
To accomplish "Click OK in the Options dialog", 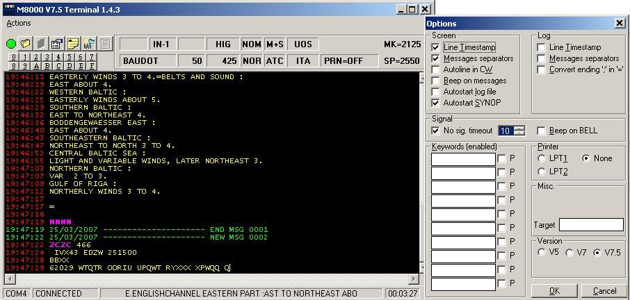I will (554, 291).
